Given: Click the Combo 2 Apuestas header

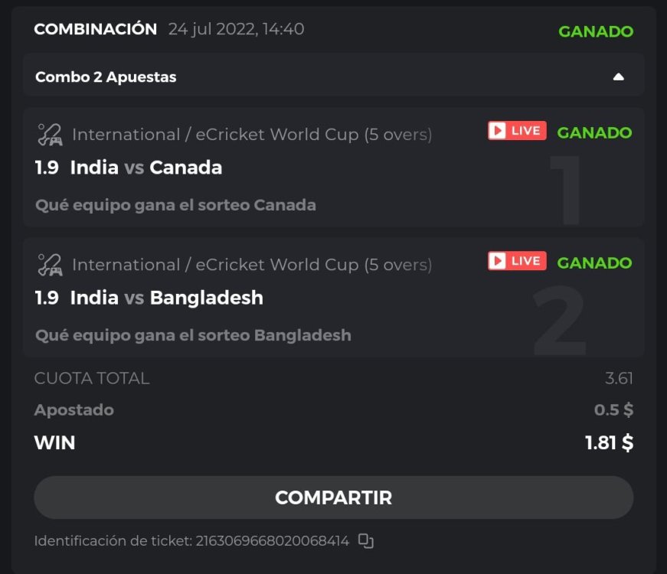Looking at the screenshot, I should coord(106,77).
